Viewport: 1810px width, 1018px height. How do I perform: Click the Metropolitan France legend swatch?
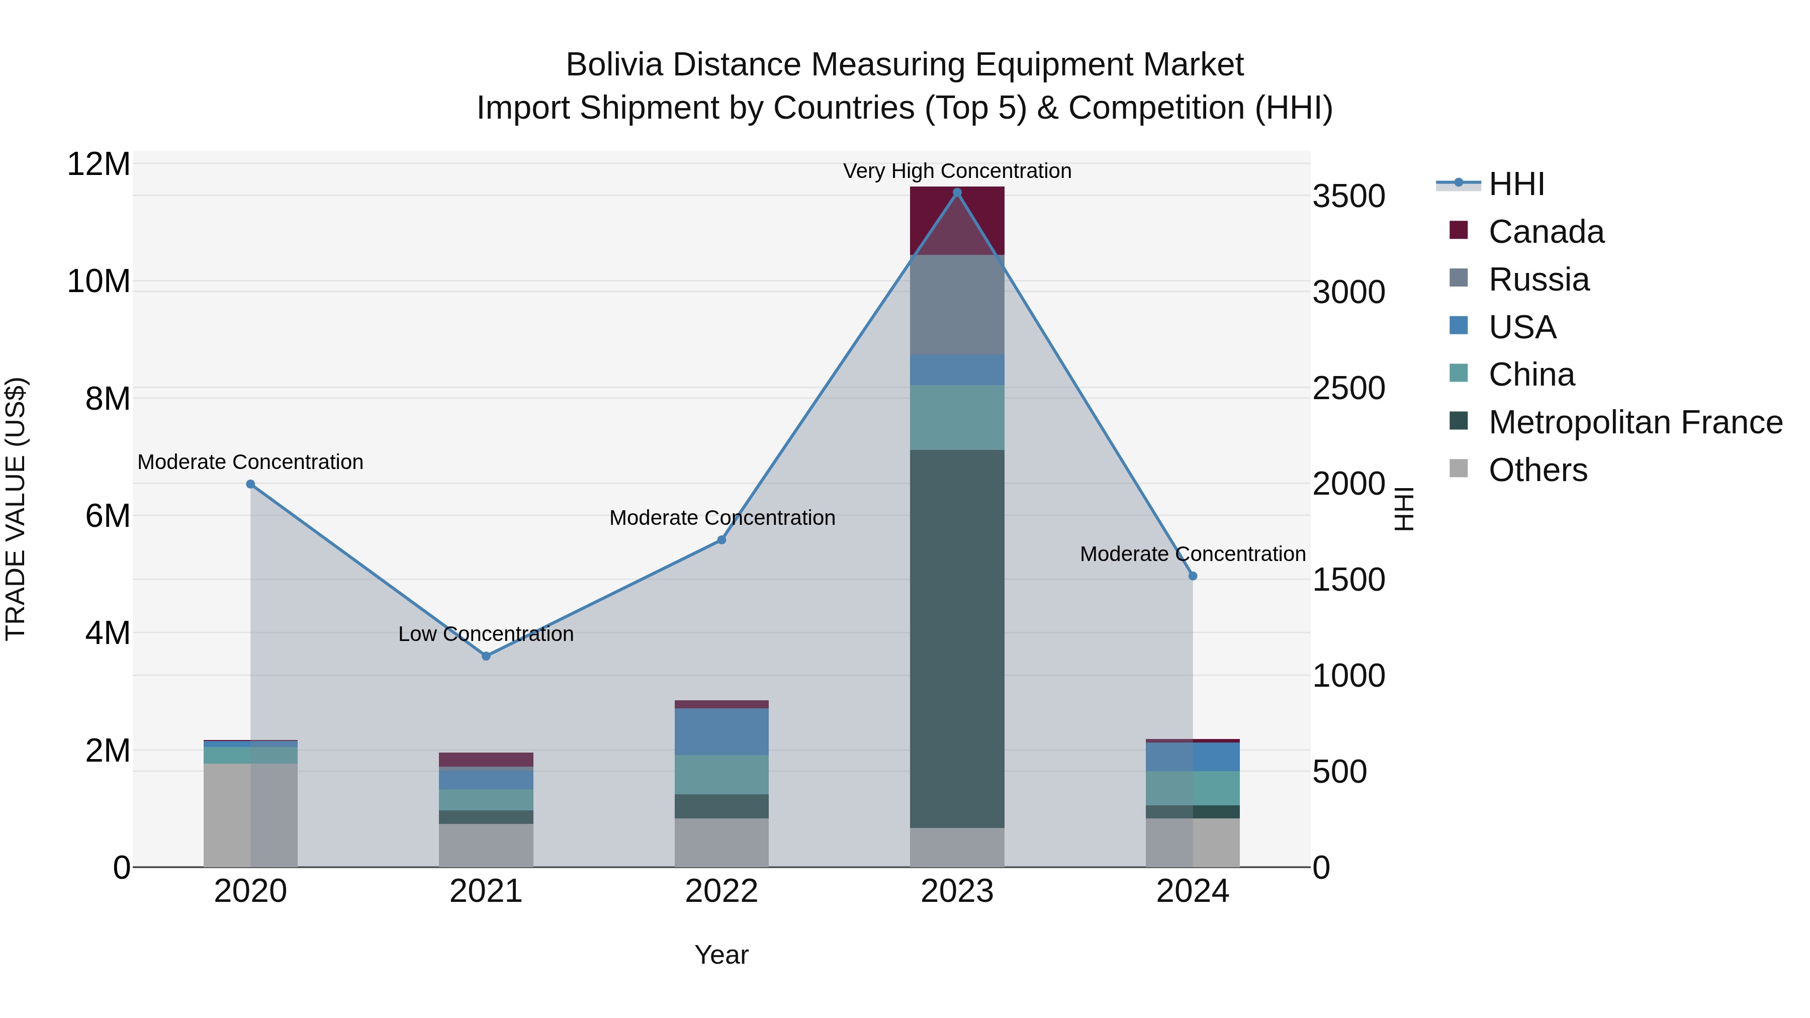(1459, 421)
